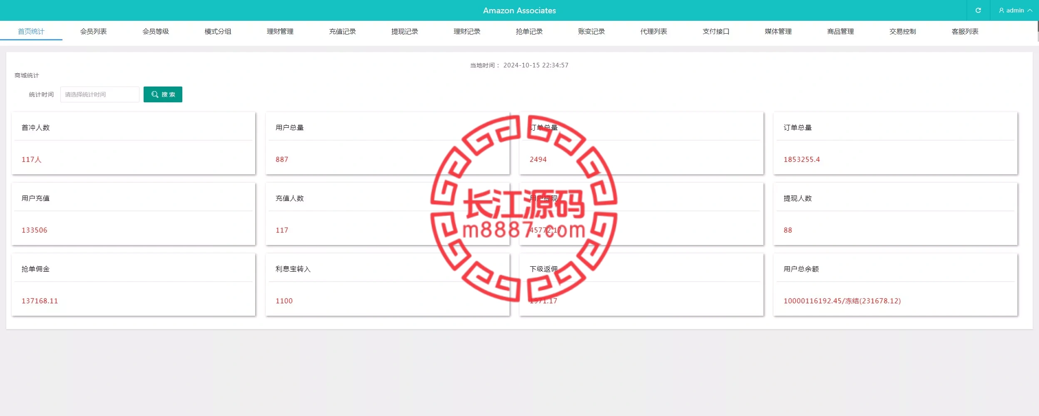
Task: Switch to 理财记录 tab
Action: click(467, 32)
